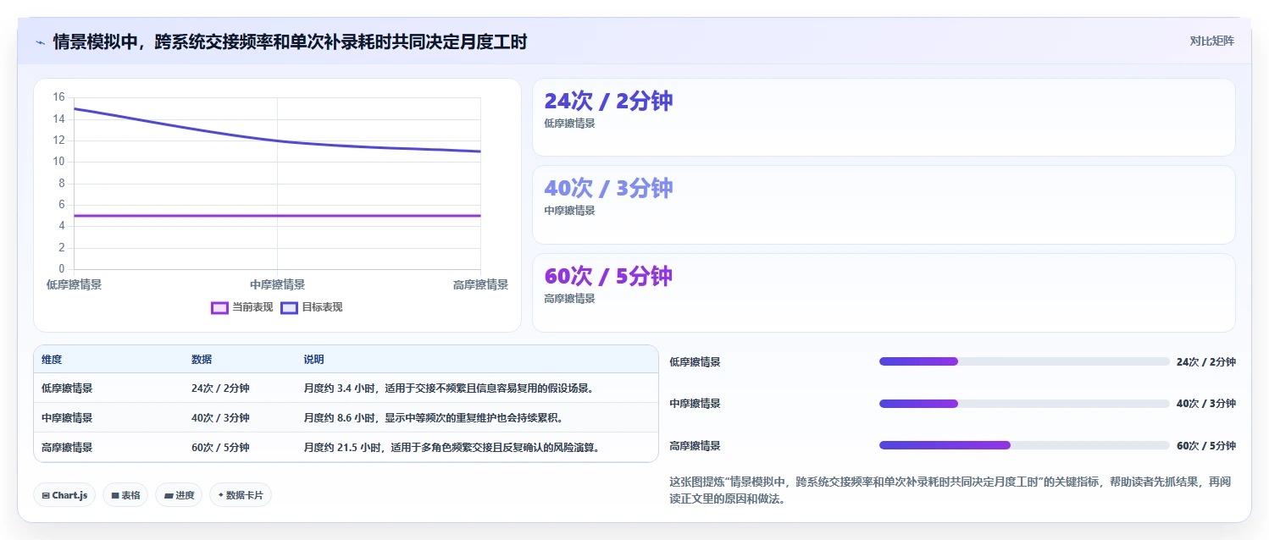Viewport: 1269px width, 540px height.
Task: Click the 对比矩阵 label in the header
Action: click(x=1212, y=41)
